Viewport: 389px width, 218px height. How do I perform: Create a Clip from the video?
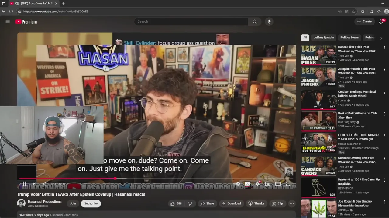click(277, 203)
